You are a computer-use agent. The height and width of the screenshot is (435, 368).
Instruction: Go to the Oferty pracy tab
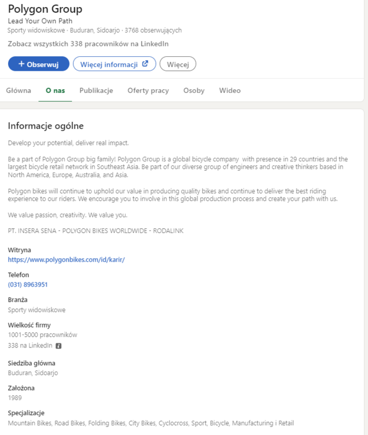tap(148, 90)
